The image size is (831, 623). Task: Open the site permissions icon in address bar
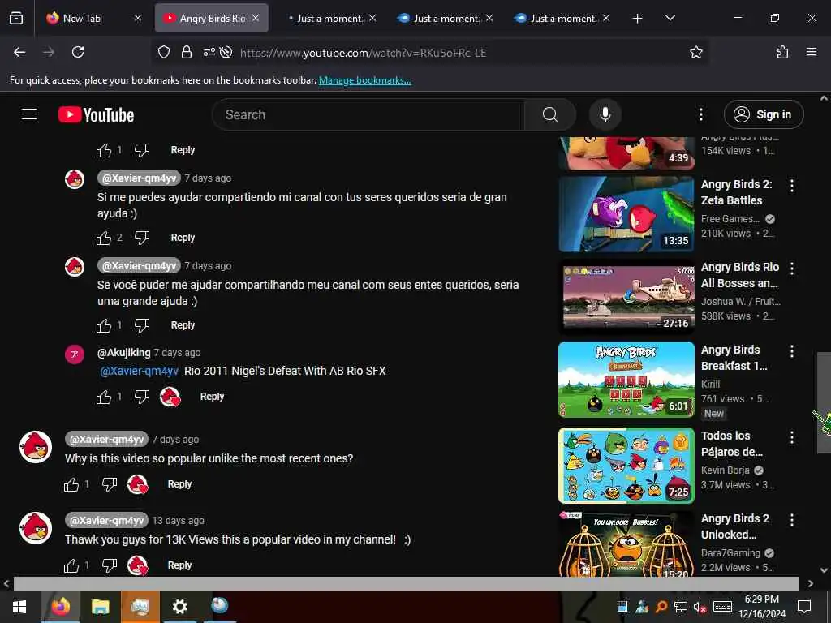pyautogui.click(x=209, y=52)
